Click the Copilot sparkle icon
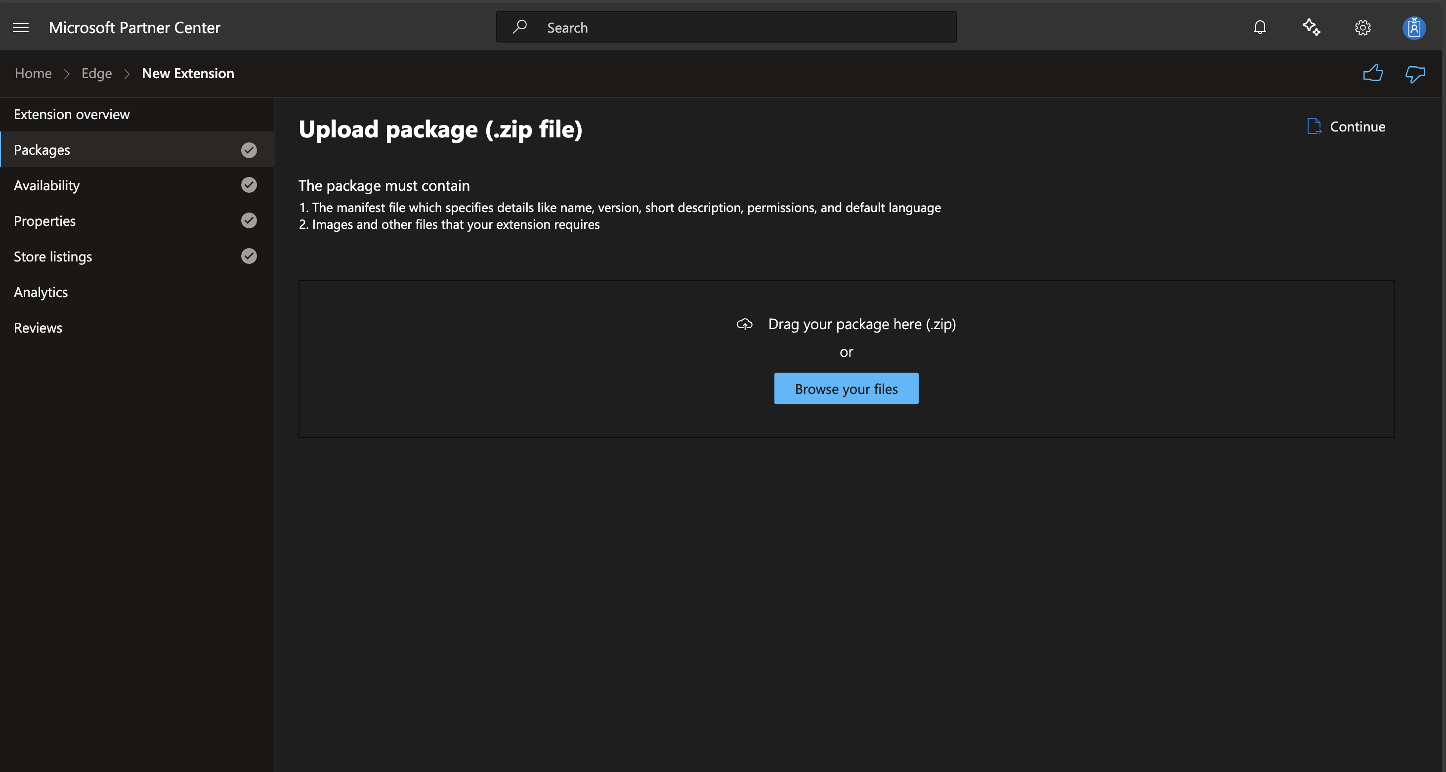The image size is (1446, 772). (1311, 27)
